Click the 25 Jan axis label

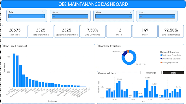[x=167, y=99]
